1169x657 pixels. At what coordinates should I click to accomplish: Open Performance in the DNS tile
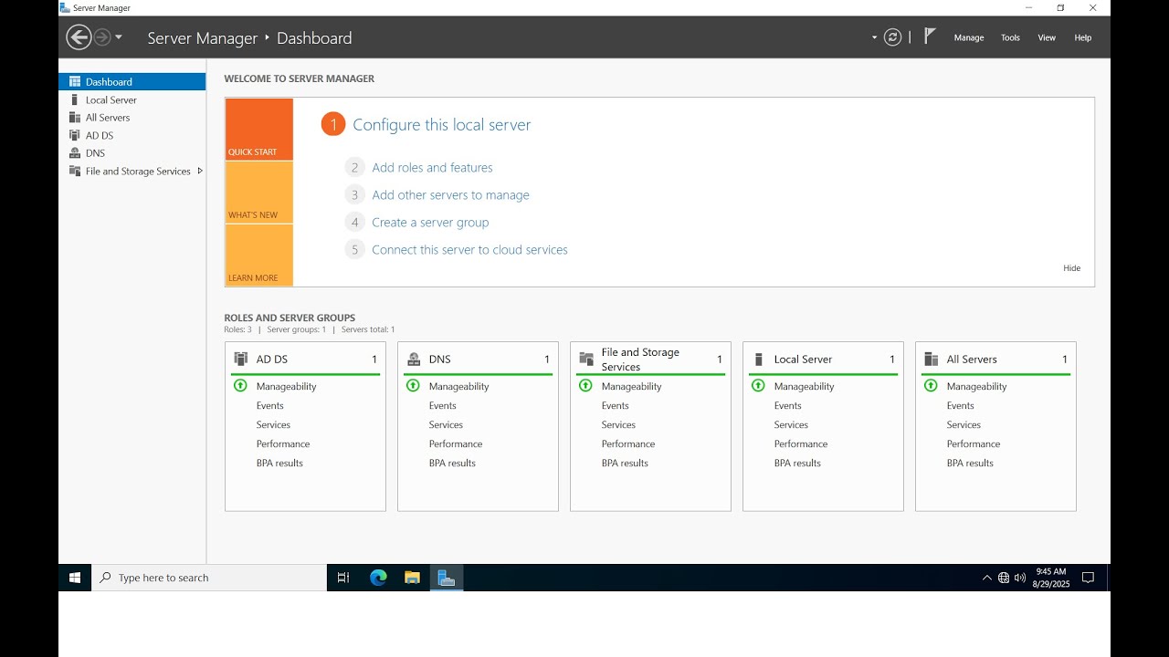456,444
